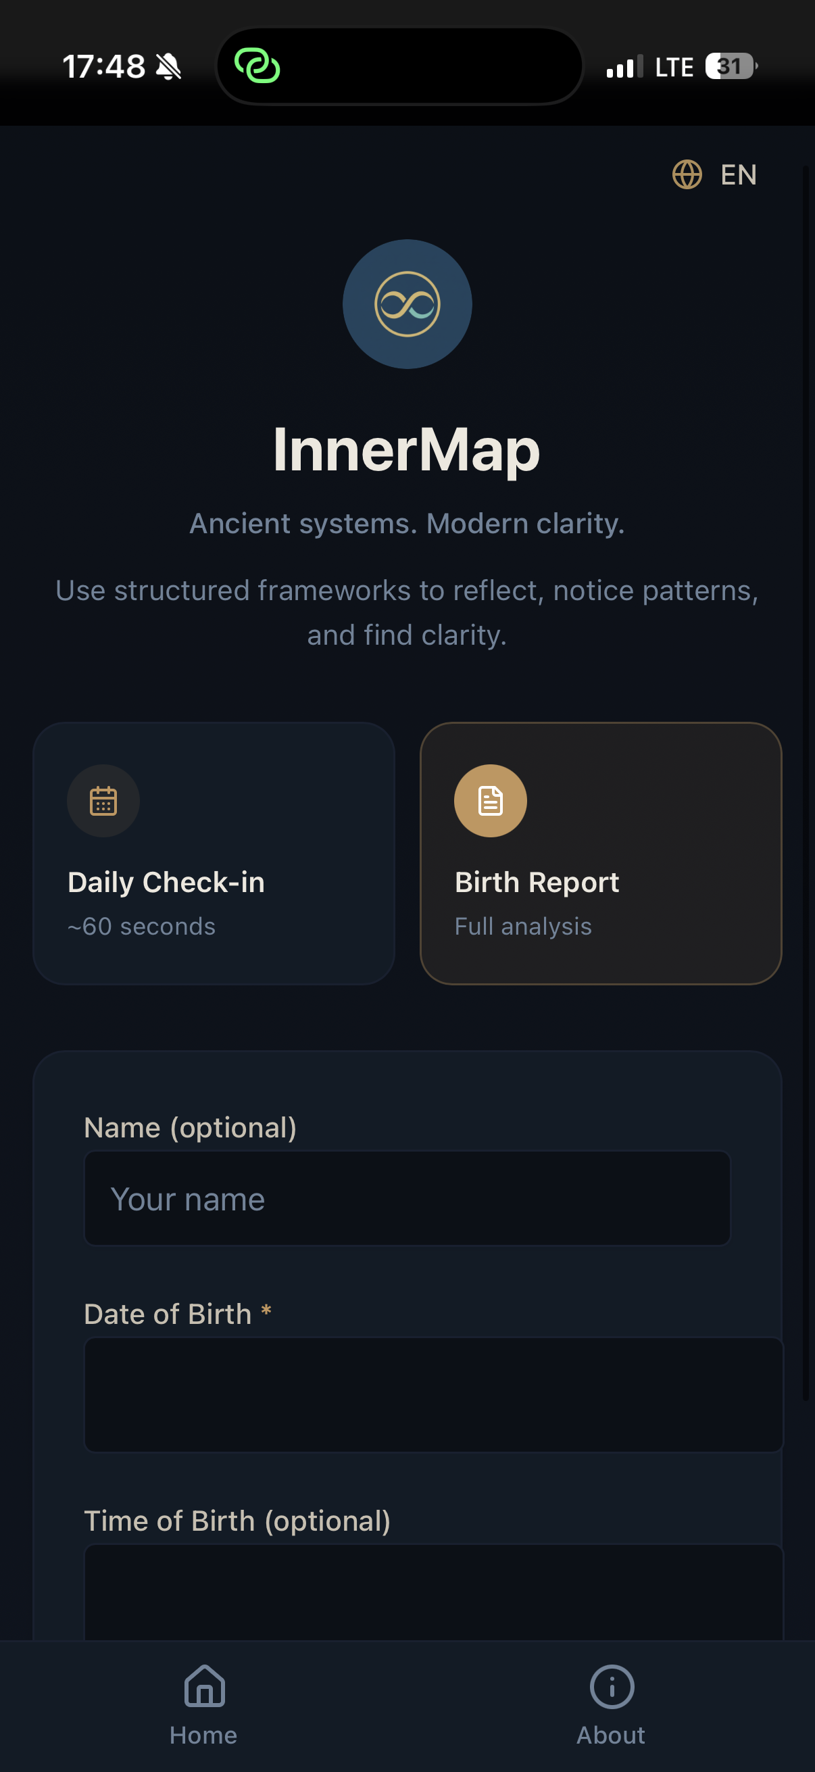
Task: Click the globe language icon
Action: [x=687, y=176]
